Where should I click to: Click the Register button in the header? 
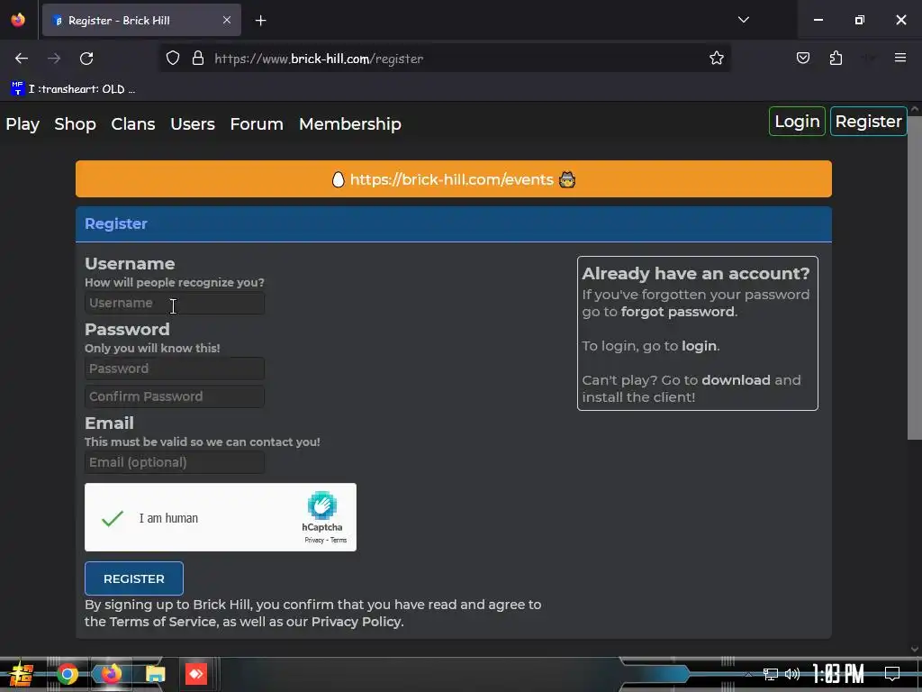[869, 122]
